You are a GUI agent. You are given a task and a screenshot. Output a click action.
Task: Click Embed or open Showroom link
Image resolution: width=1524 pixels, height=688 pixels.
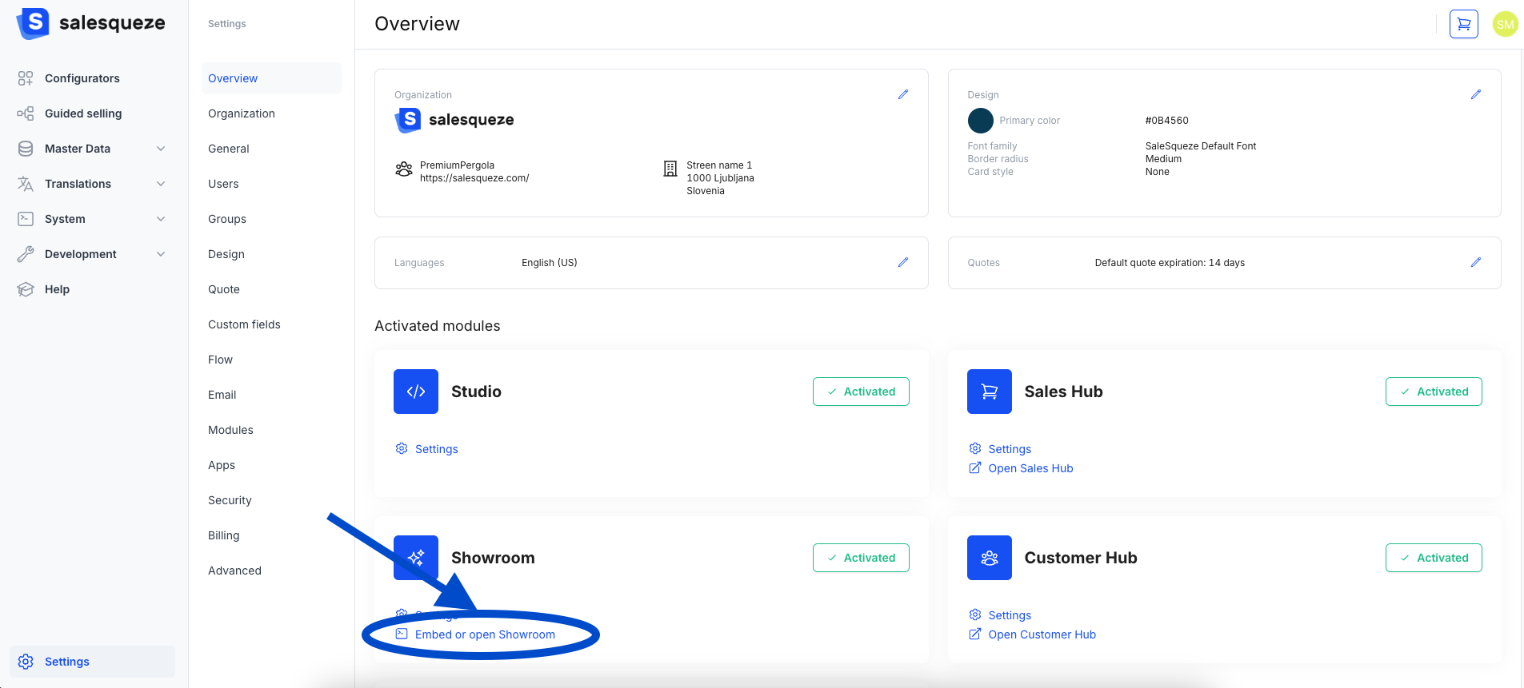485,634
